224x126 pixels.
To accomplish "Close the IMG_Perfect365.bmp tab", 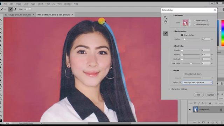I will pos(72,15).
